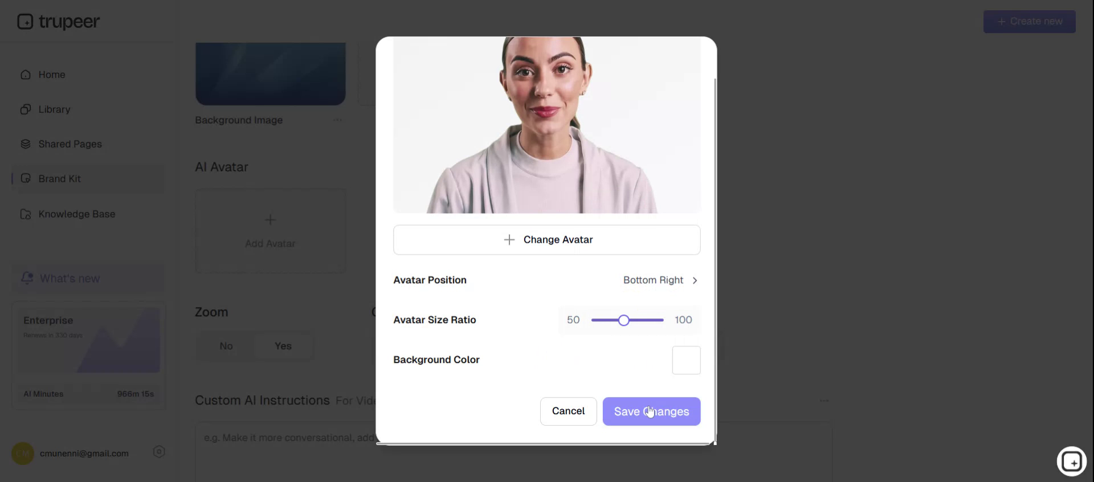Open Knowledge Base section
Image resolution: width=1094 pixels, height=482 pixels.
tap(88, 214)
